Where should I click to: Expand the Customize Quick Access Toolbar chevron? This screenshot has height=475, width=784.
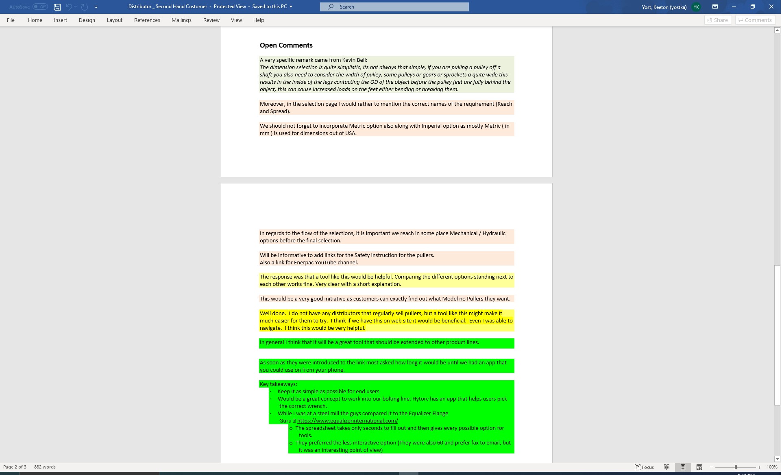(96, 7)
